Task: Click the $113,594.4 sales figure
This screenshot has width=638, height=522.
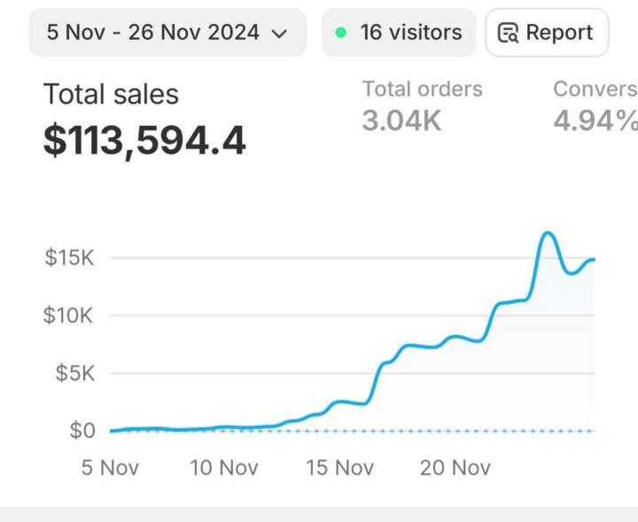Action: point(144,140)
